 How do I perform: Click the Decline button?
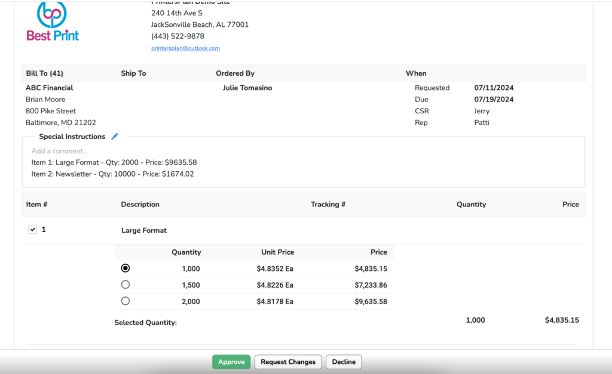click(x=343, y=361)
